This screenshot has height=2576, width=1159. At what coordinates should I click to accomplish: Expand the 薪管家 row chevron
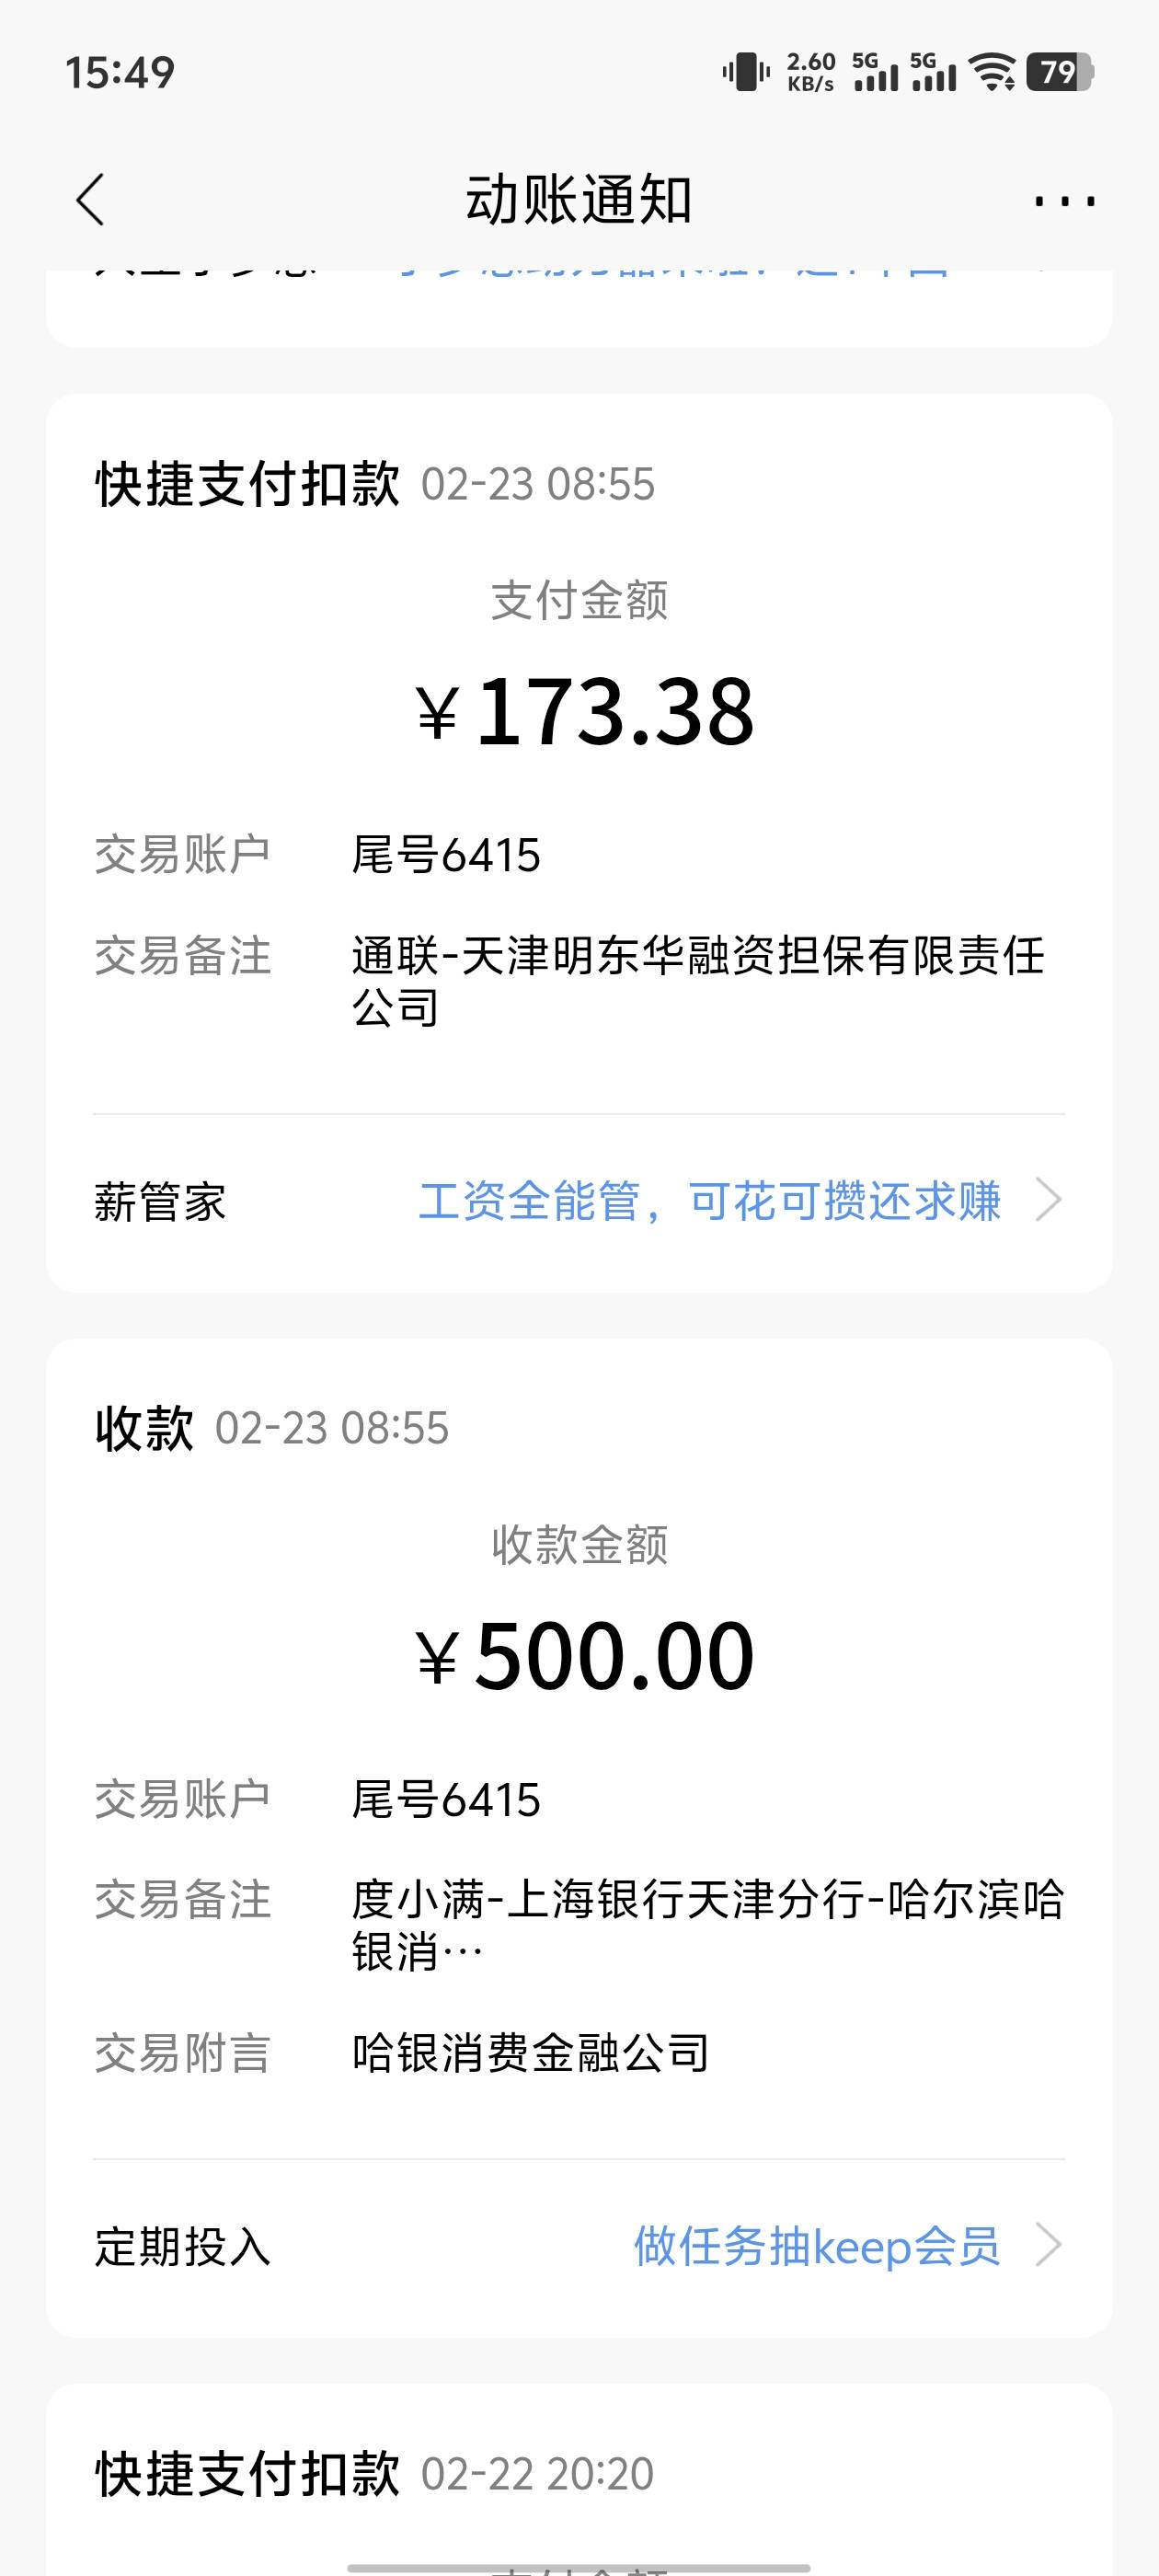pyautogui.click(x=1048, y=1200)
